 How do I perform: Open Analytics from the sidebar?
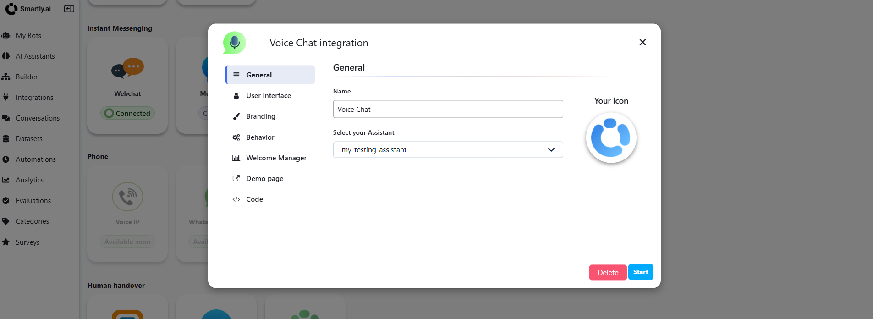pyautogui.click(x=29, y=180)
